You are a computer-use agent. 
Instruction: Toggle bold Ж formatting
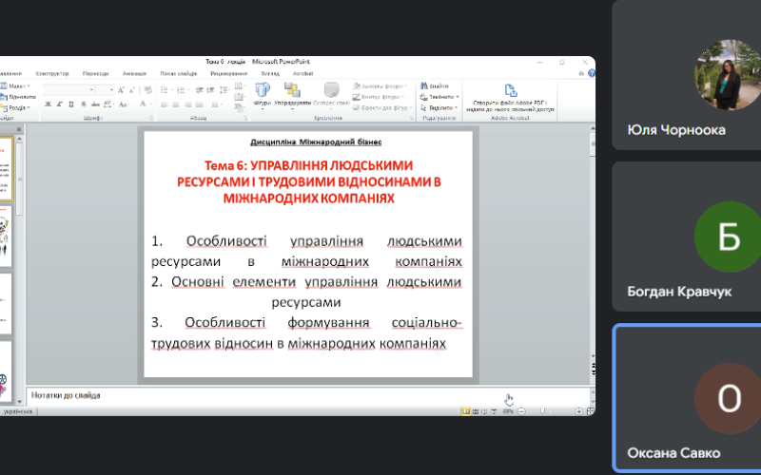tap(49, 104)
